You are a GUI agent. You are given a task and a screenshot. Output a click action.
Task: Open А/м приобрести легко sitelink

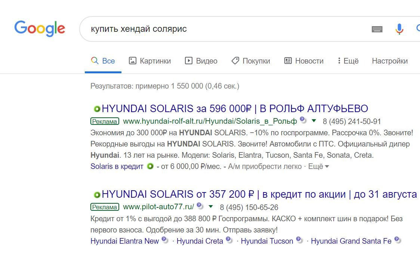(265, 167)
